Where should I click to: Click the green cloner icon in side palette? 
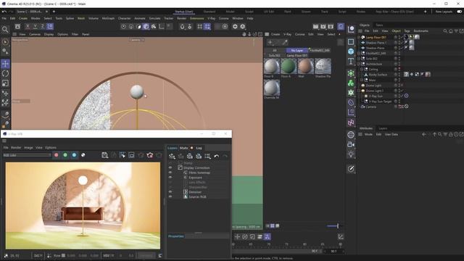pos(351,83)
